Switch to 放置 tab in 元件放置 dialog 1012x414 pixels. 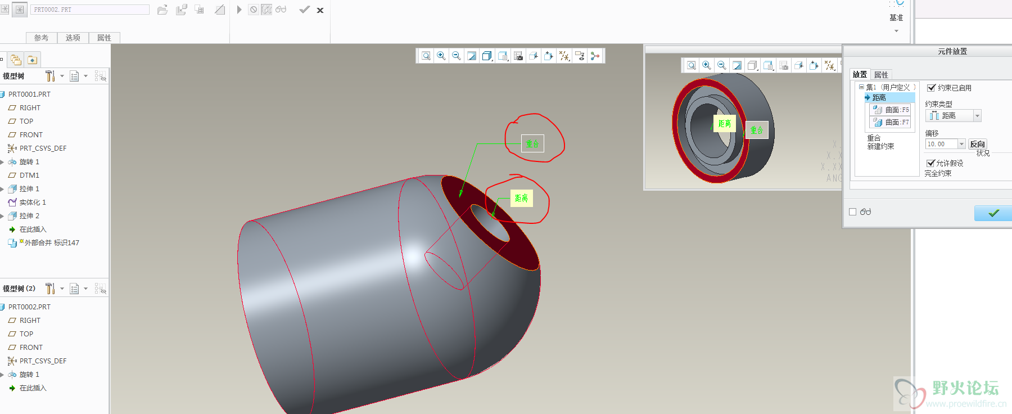tap(860, 74)
